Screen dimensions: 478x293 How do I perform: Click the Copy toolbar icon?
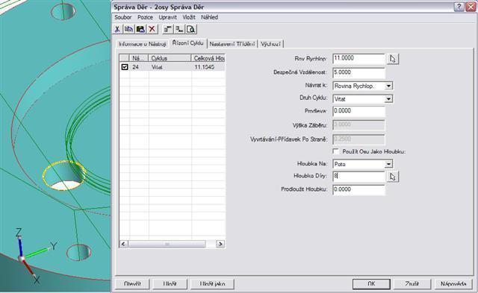pyautogui.click(x=128, y=29)
